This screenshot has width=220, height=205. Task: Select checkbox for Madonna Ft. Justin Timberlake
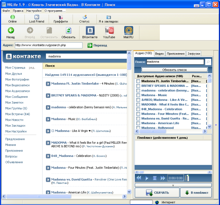pyautogui.click(x=138, y=81)
